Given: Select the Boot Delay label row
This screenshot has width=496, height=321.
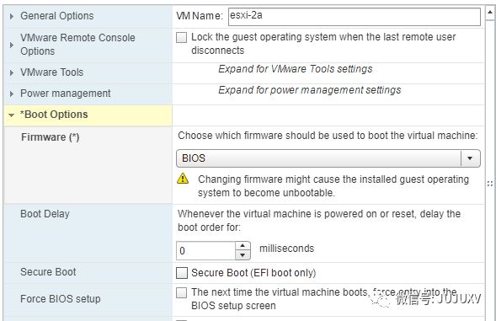Looking at the screenshot, I should [x=88, y=233].
